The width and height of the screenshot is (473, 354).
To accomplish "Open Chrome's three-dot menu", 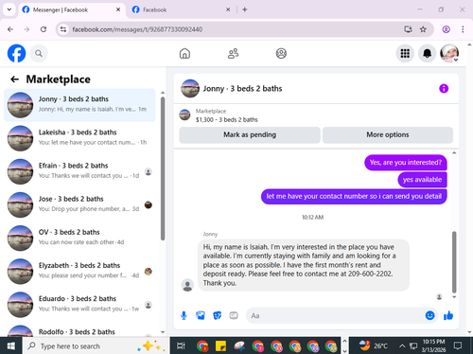I will click(463, 29).
